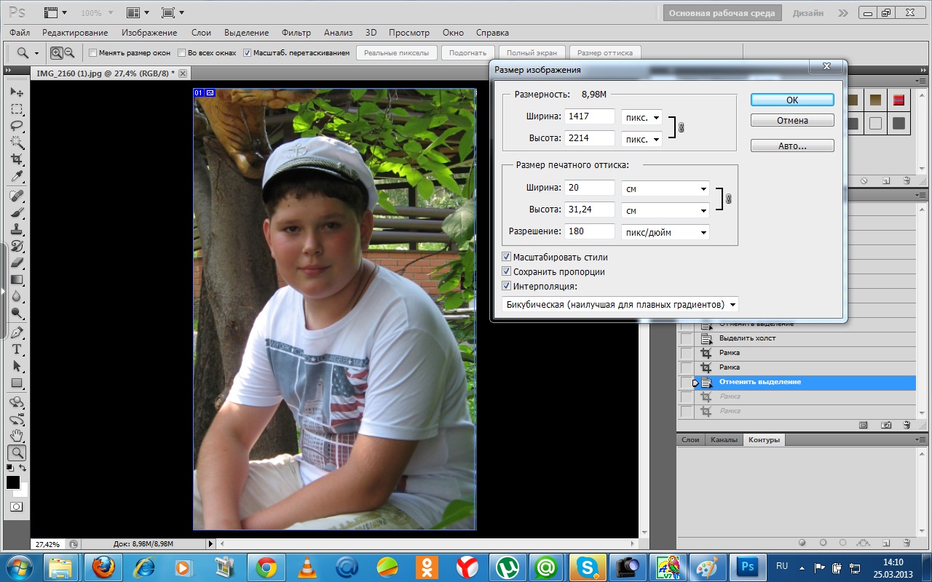Activate the horizontal Type tool

tap(17, 349)
